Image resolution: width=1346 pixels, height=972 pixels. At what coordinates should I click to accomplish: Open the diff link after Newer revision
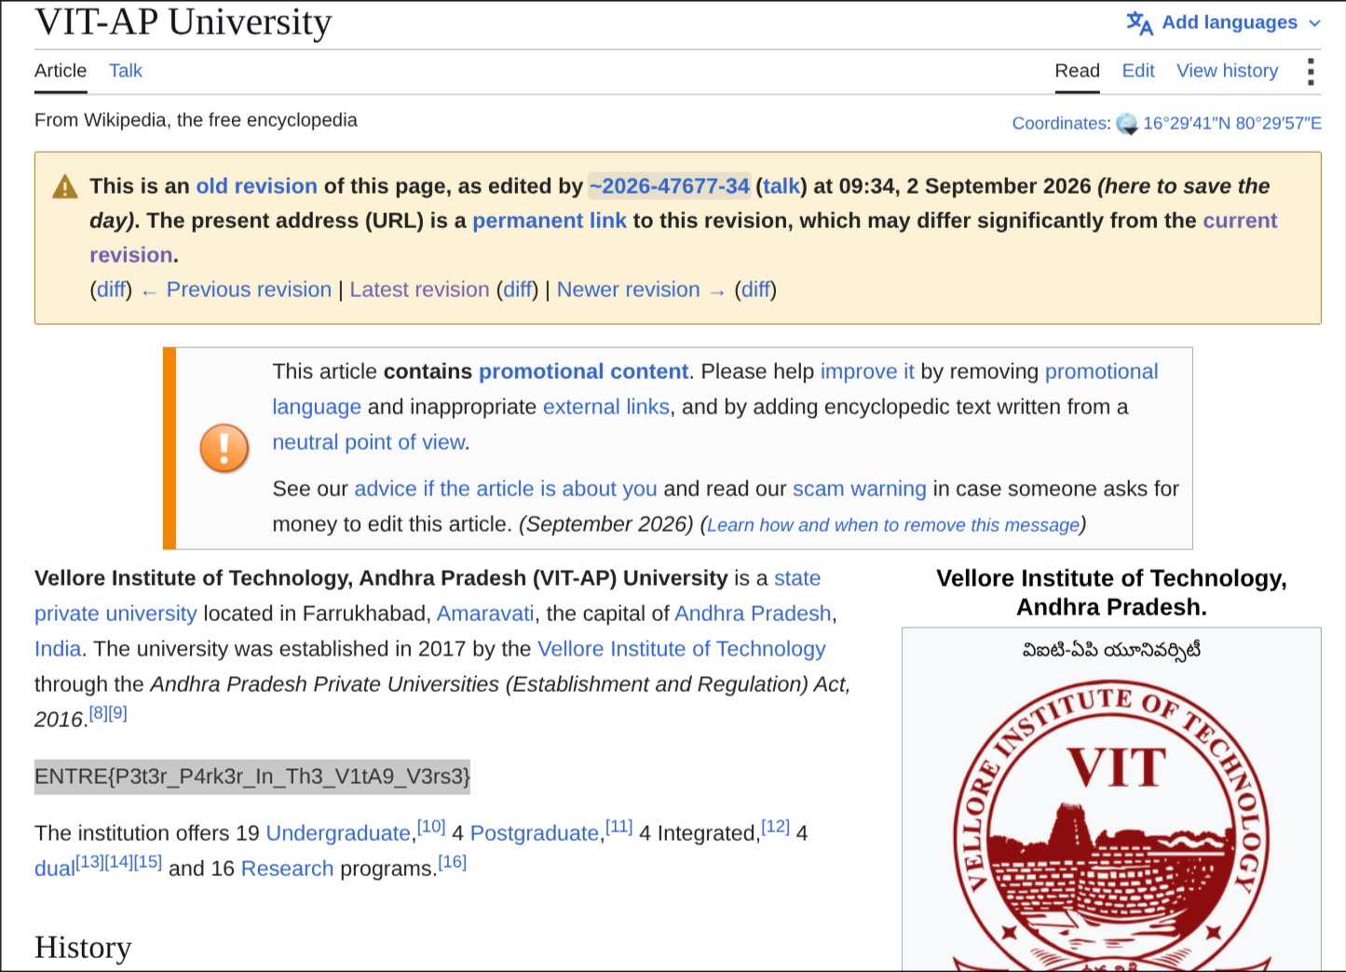click(755, 290)
